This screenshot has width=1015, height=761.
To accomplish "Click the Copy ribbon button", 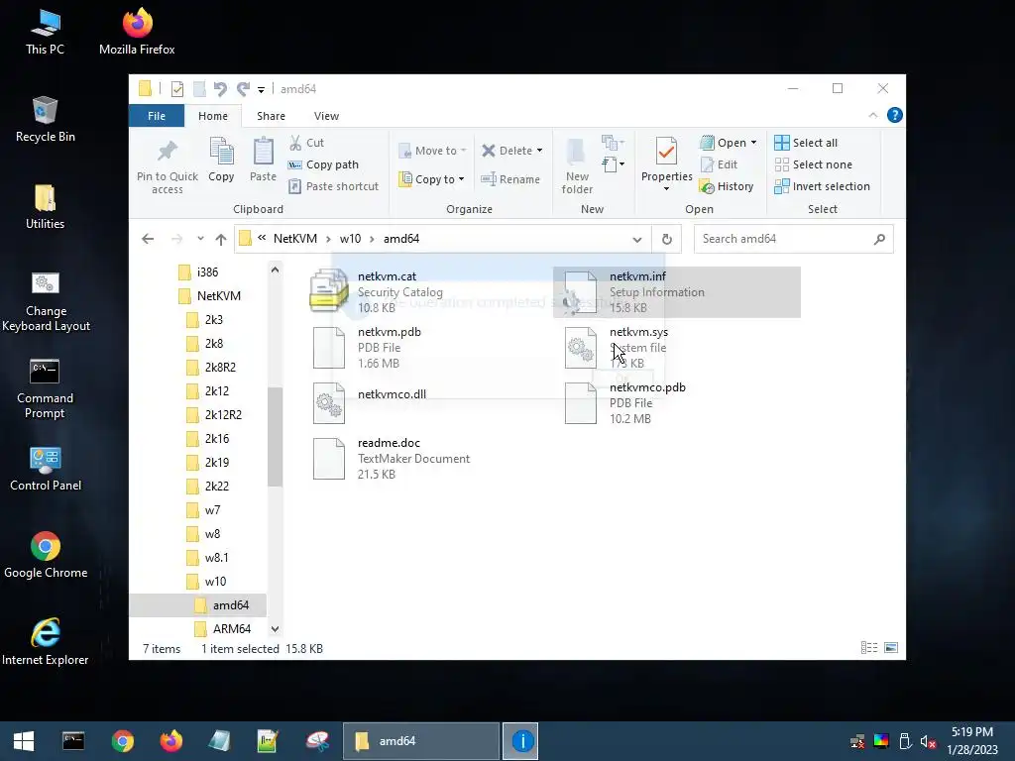I will pos(221,160).
